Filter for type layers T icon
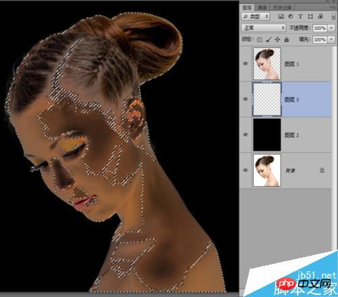 pos(300,16)
